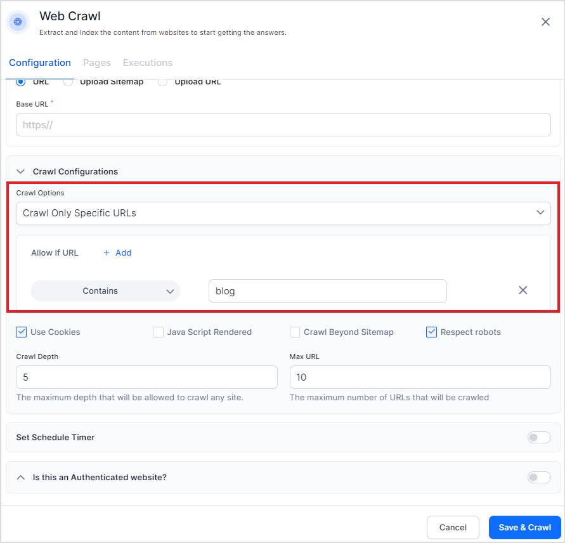Click the Save & Crawl button
The width and height of the screenshot is (565, 543).
click(x=524, y=527)
